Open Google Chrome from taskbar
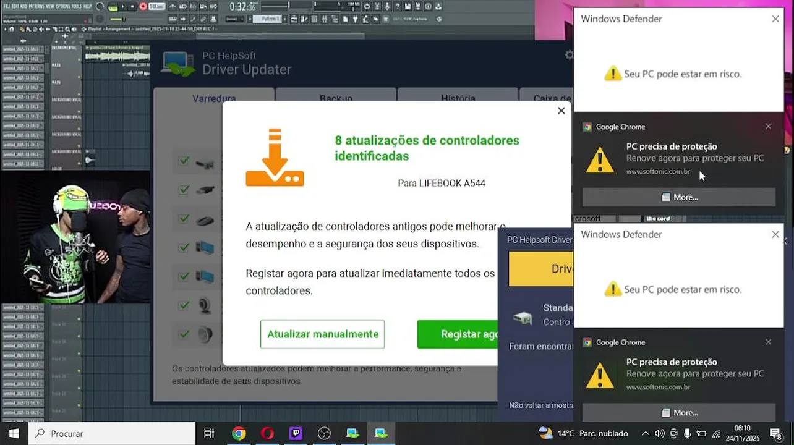 click(x=239, y=433)
